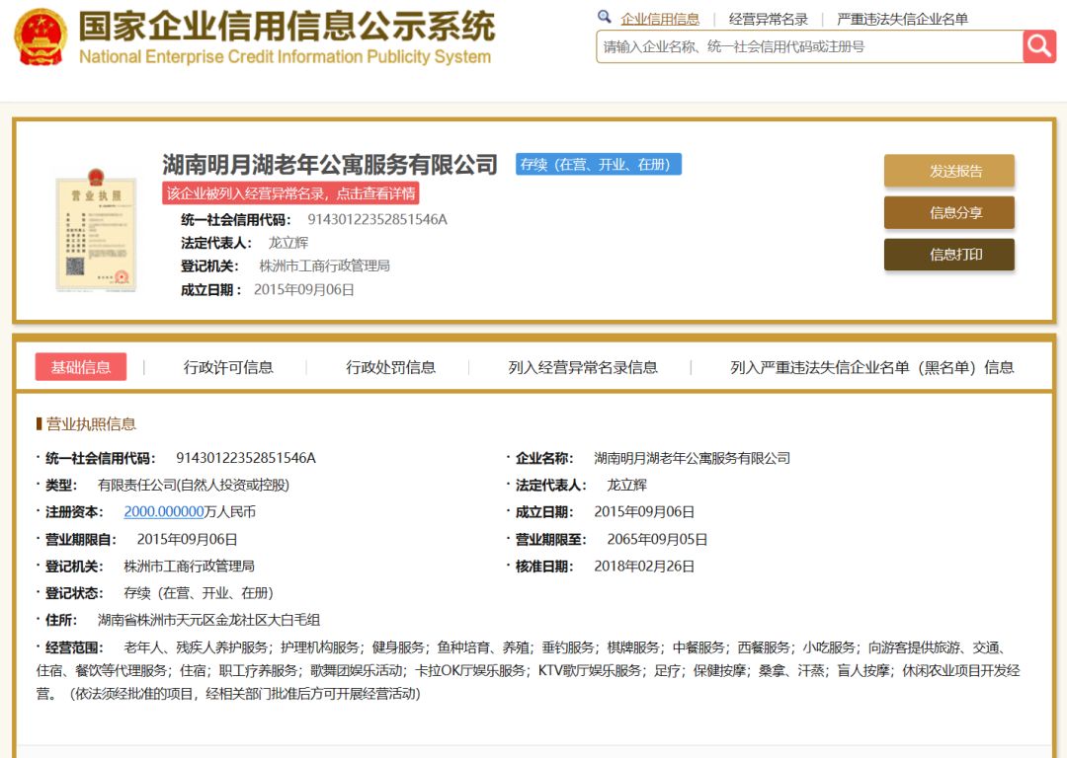Select the 基础信息 tab
This screenshot has height=758, width=1067.
click(x=81, y=367)
